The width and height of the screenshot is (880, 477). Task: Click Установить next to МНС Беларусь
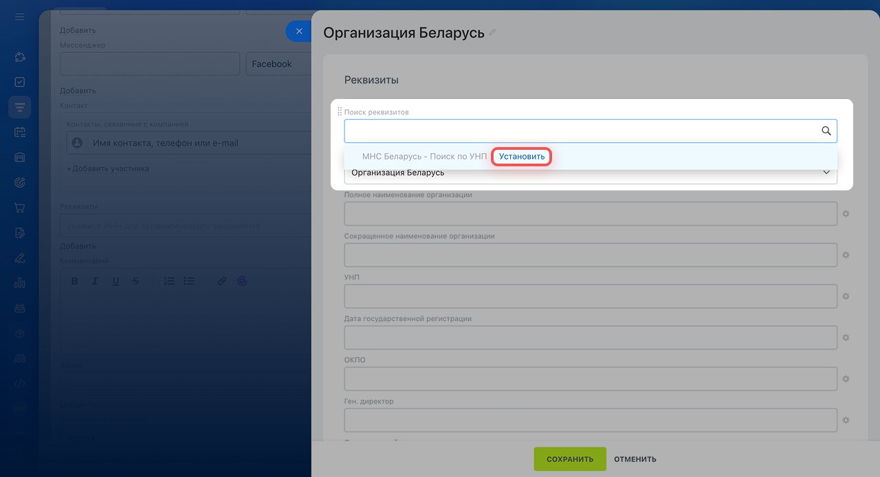522,157
